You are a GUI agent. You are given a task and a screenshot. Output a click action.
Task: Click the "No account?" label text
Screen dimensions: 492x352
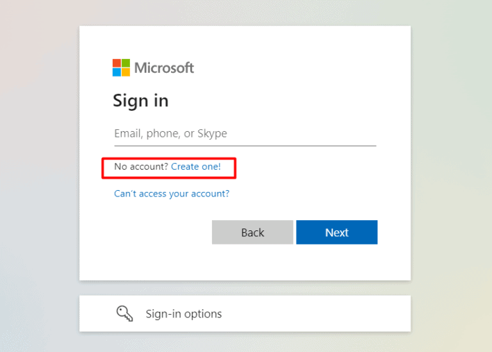[x=141, y=166]
